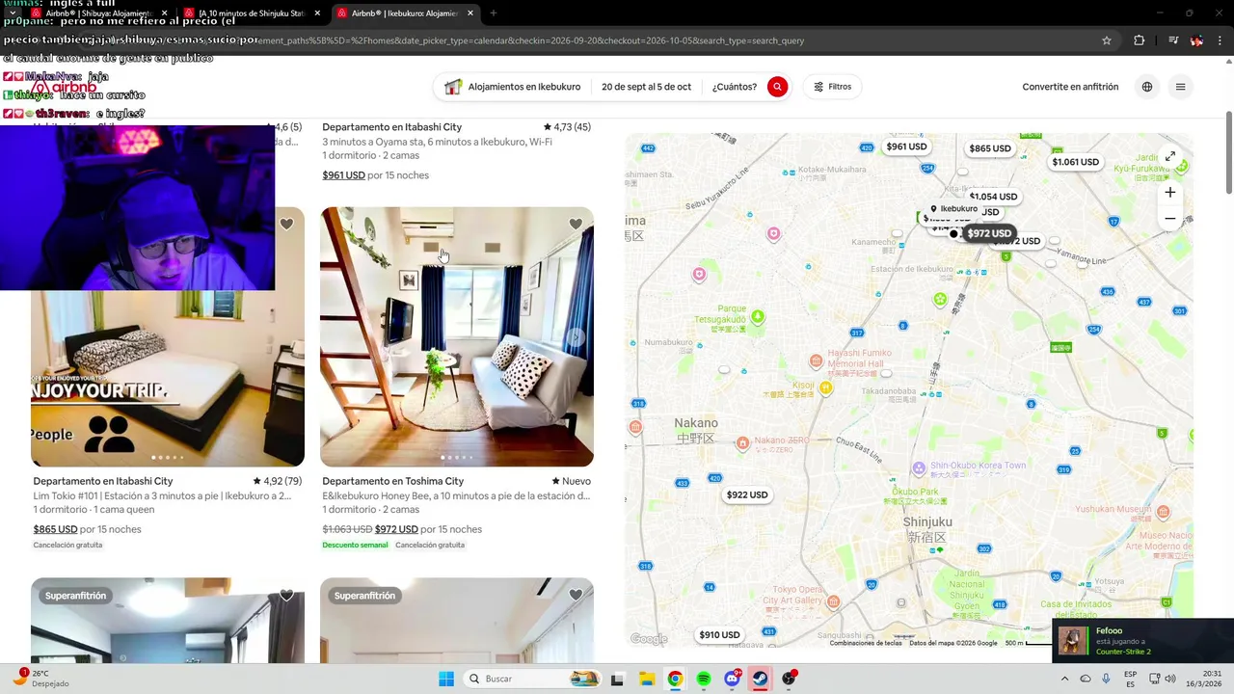Click the taskbar Buscar search box
The image size is (1234, 694).
pos(532,679)
